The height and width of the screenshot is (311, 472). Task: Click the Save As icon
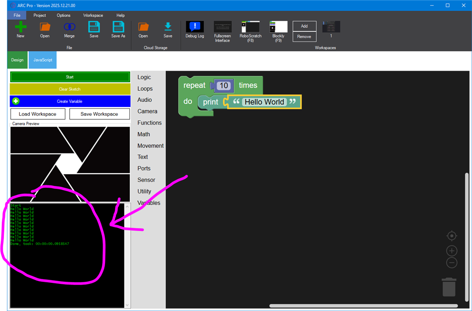coord(118,27)
